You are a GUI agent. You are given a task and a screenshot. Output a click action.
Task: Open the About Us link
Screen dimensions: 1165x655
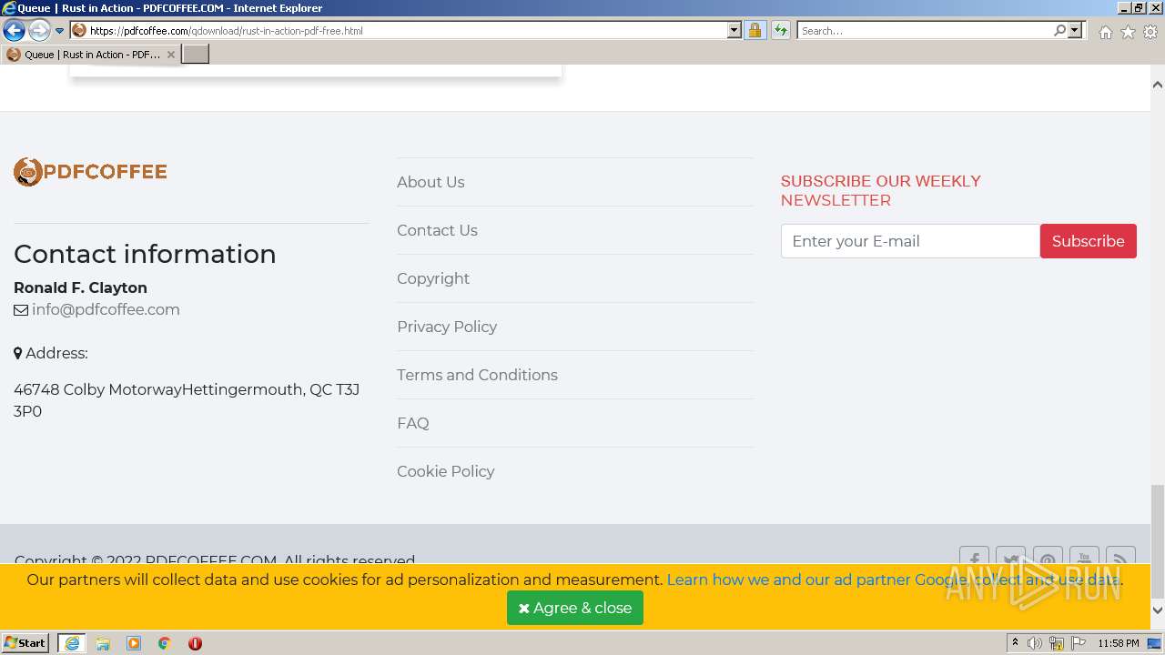(431, 182)
